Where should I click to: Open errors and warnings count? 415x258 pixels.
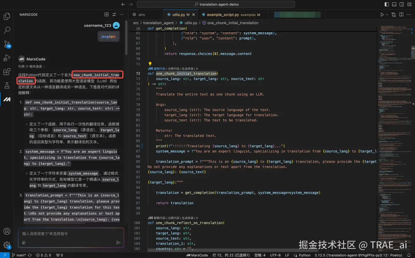click(43, 255)
